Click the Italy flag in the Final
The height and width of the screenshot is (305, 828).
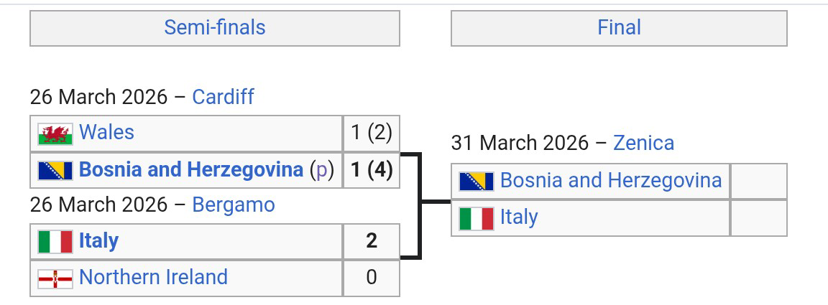(x=477, y=217)
